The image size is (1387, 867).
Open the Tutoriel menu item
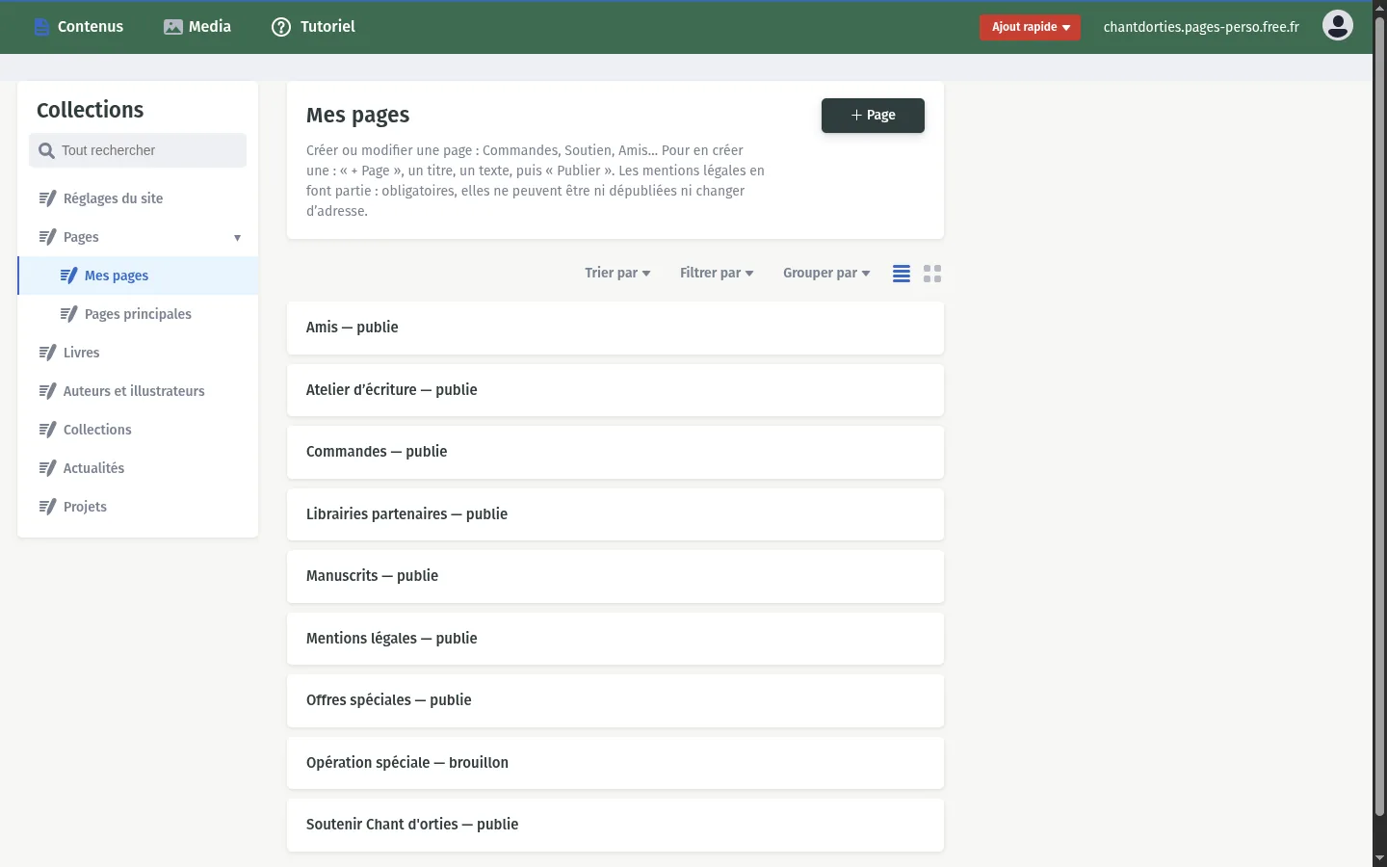[313, 27]
